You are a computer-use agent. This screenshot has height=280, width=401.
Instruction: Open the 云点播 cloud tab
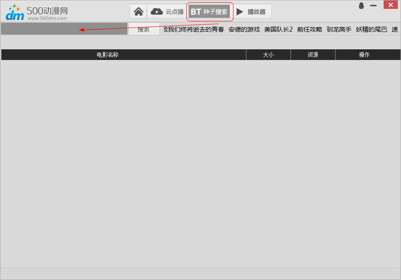pyautogui.click(x=167, y=12)
